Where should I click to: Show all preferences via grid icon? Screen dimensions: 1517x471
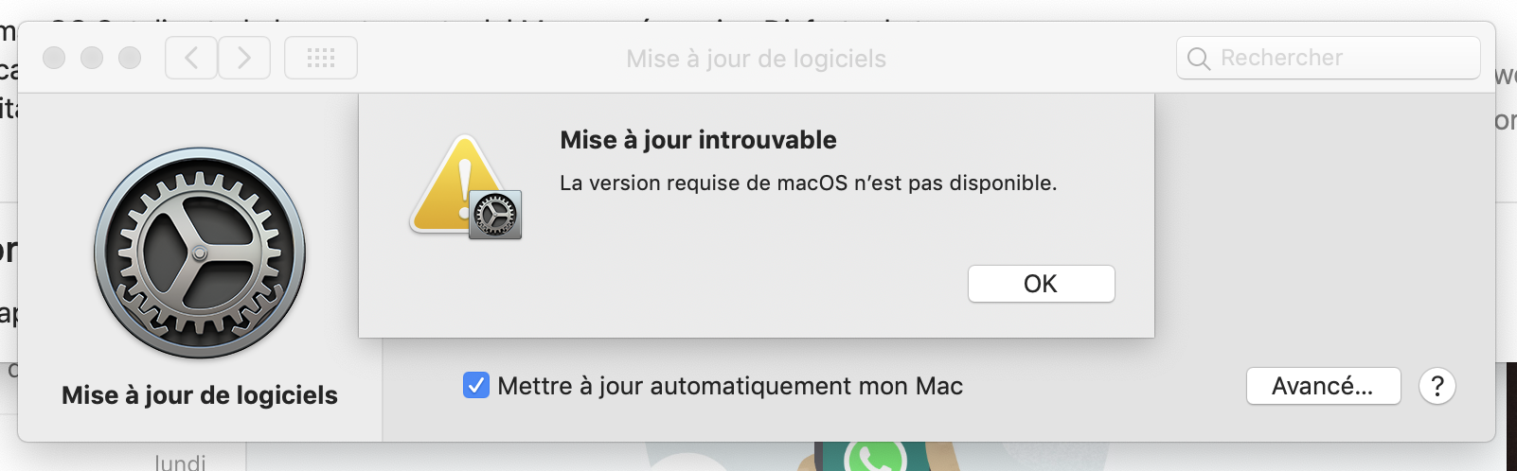click(x=321, y=59)
